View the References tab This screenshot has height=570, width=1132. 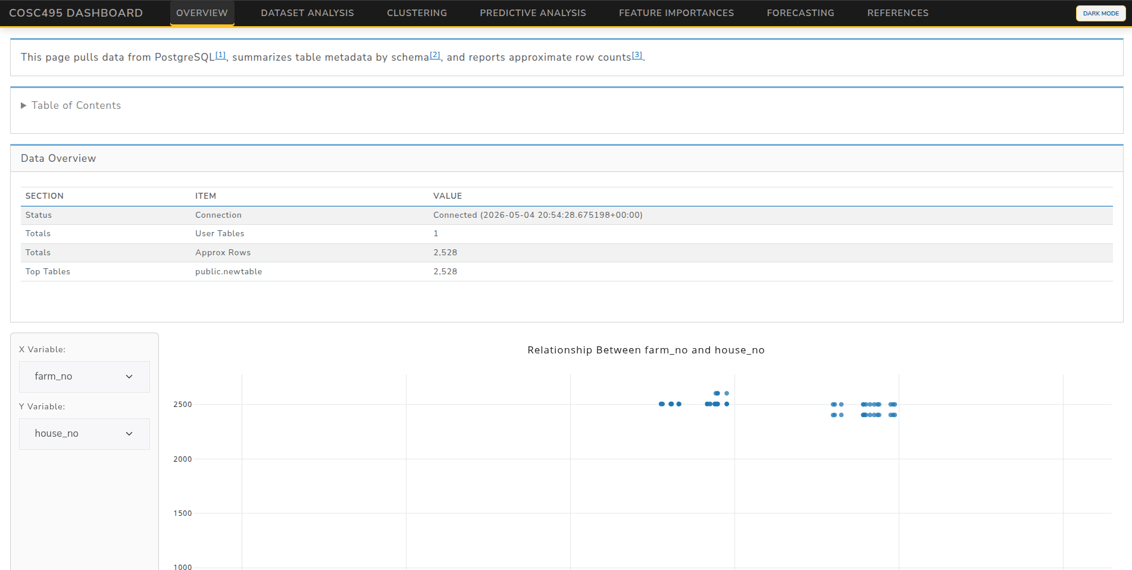pos(898,13)
